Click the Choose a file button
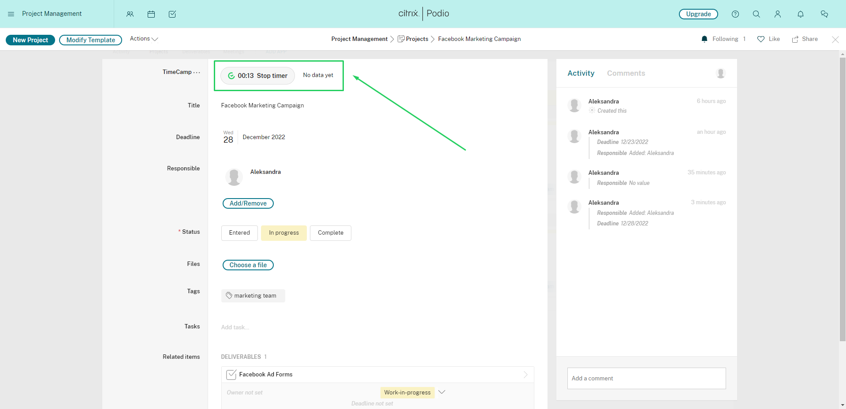Image resolution: width=846 pixels, height=409 pixels. [248, 265]
